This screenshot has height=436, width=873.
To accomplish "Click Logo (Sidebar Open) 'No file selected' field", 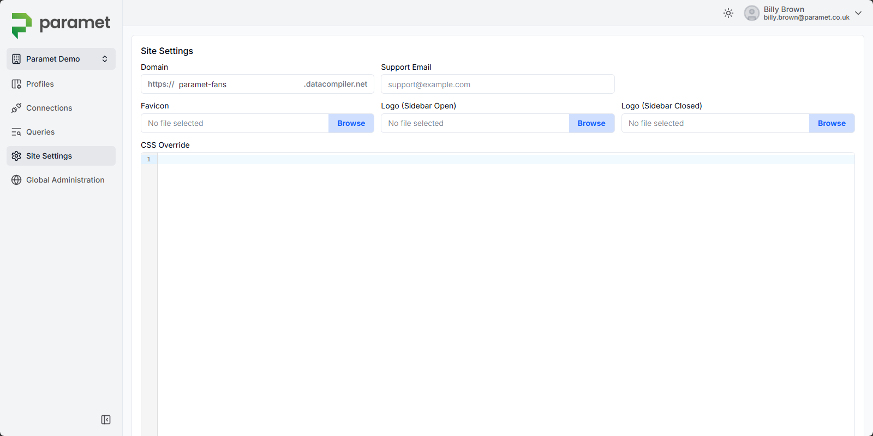I will (x=475, y=123).
